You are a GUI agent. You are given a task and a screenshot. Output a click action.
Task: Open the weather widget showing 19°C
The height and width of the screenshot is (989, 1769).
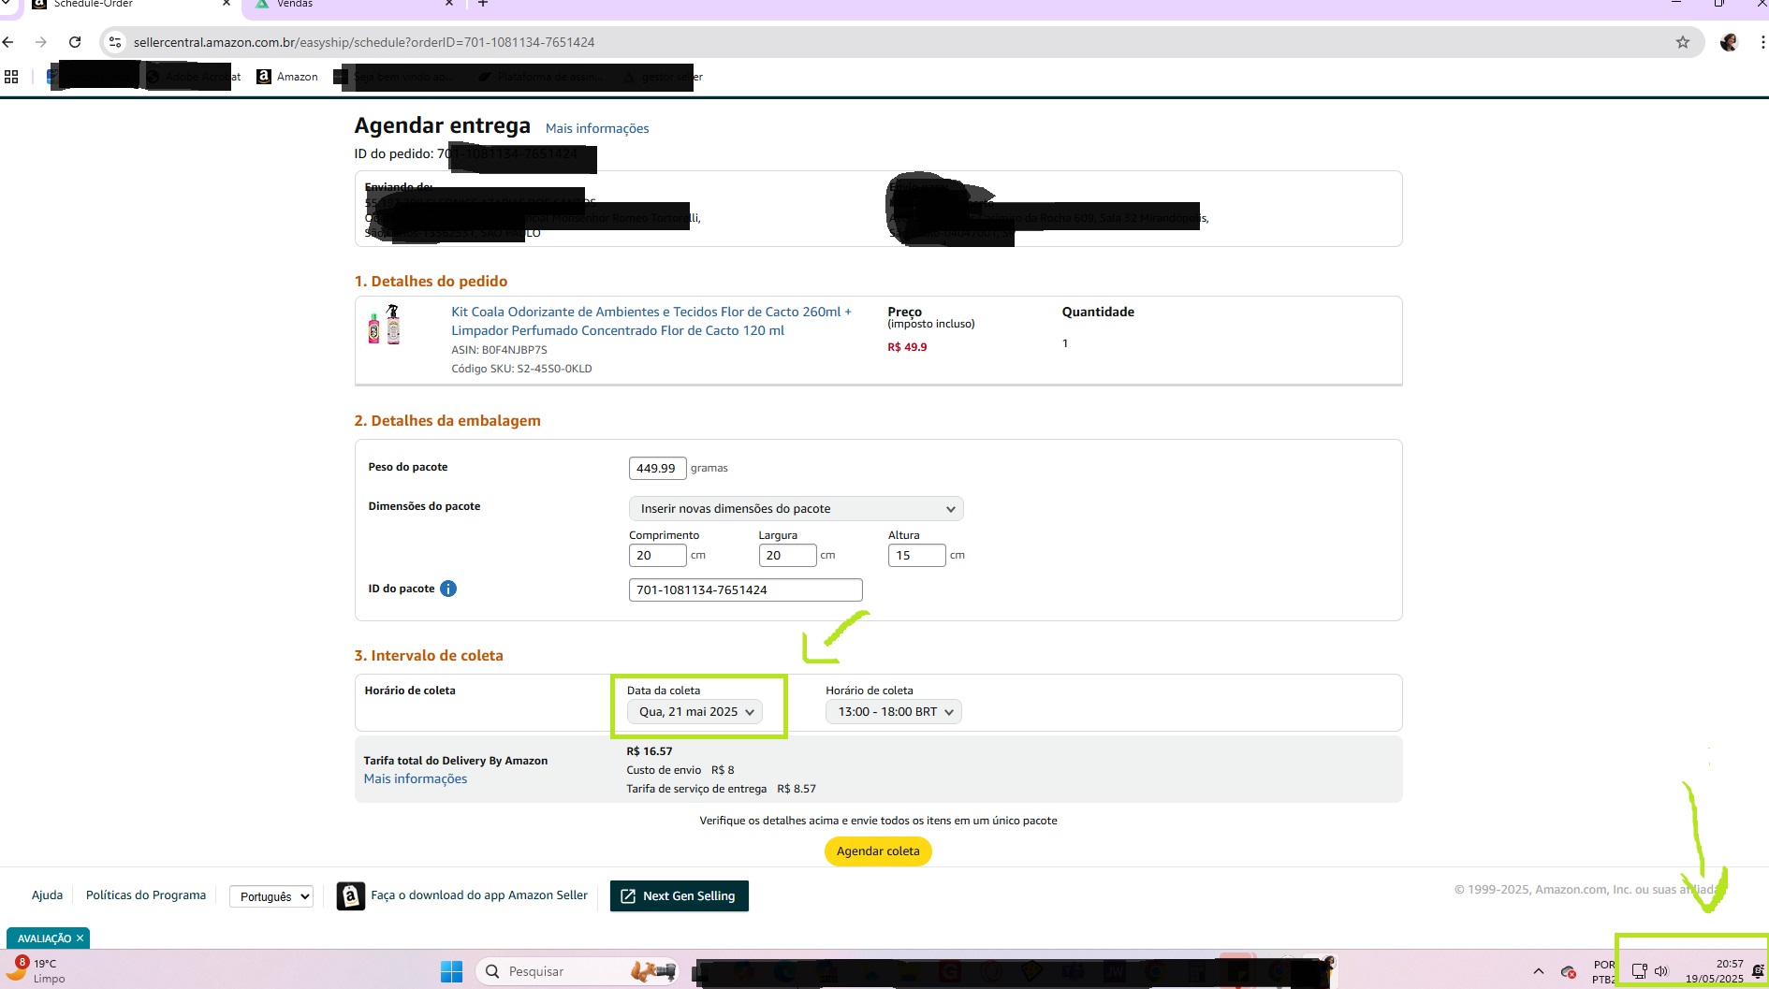[x=36, y=970]
